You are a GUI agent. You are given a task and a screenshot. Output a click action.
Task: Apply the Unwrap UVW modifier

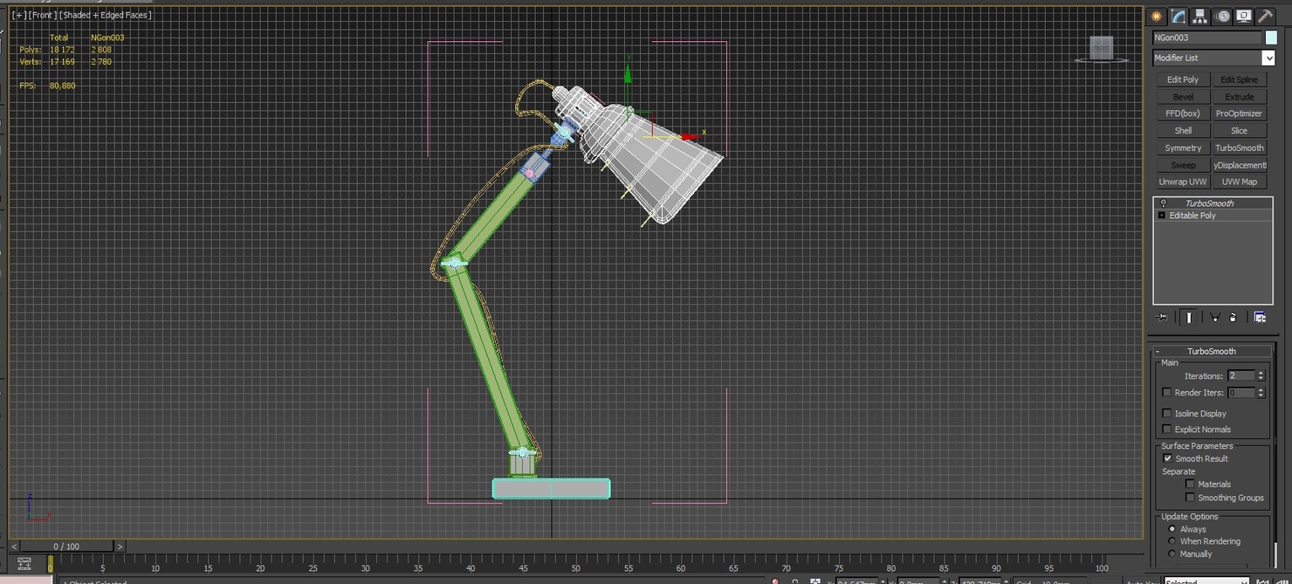click(1183, 181)
